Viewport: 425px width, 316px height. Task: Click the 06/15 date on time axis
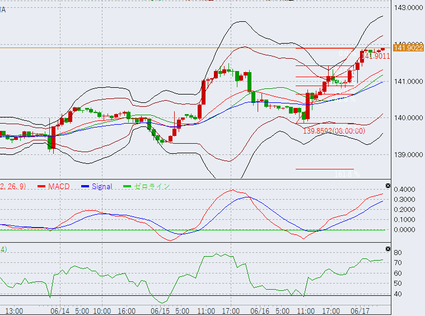pyautogui.click(x=160, y=310)
